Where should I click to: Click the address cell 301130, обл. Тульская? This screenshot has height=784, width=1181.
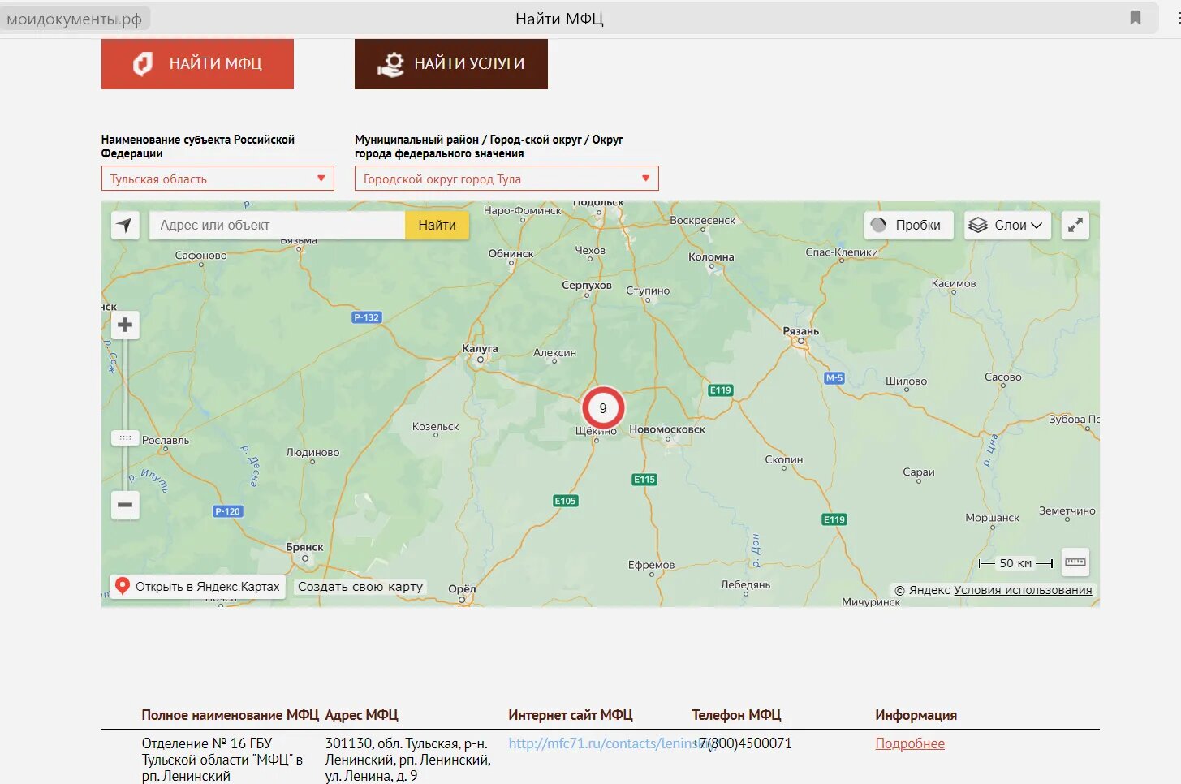[408, 760]
